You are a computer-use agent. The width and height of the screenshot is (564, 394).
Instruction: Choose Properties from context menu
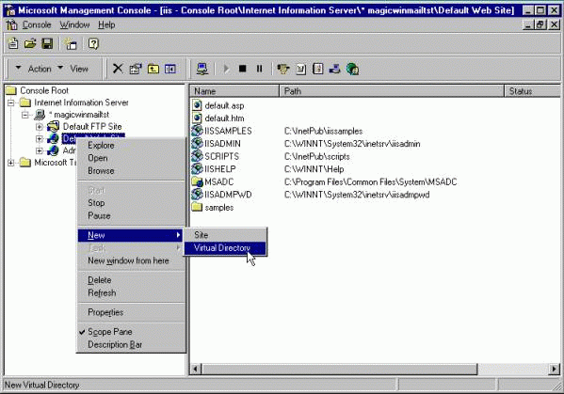(x=131, y=312)
